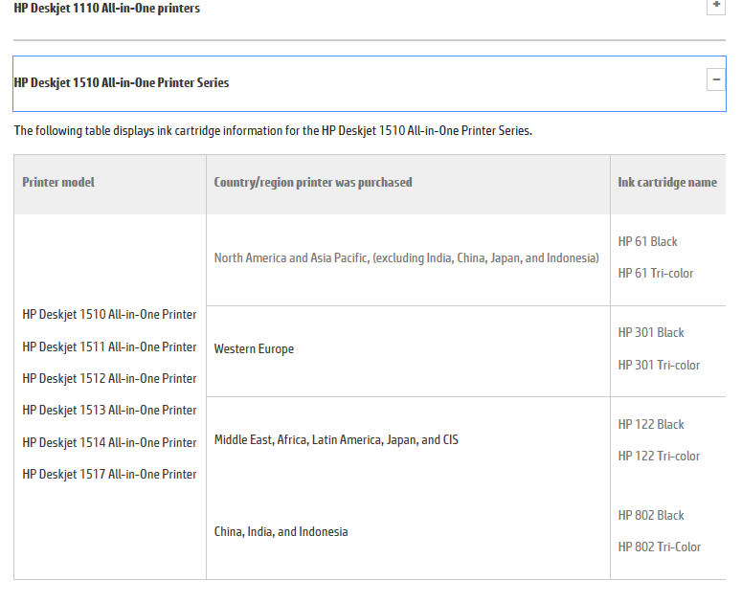Click the HP 802 Tri-Color cartridge text
Screen dimensions: 742x603
click(x=660, y=547)
